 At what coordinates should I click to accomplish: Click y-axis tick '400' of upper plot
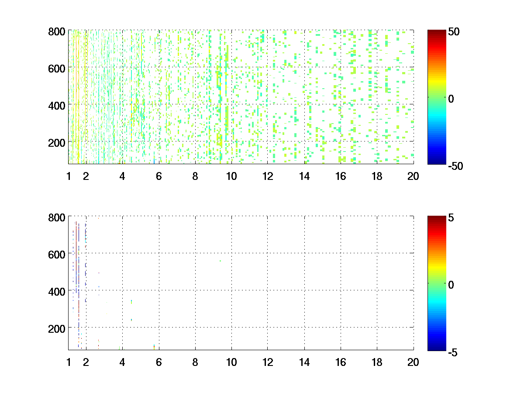[57, 106]
